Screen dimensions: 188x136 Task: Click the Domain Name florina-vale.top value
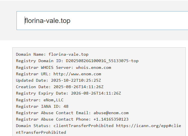click(68, 54)
